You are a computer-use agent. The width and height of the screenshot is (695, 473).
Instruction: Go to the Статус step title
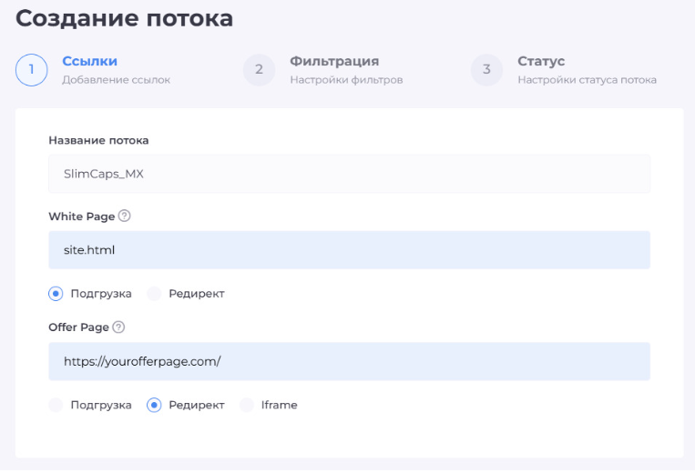click(541, 61)
